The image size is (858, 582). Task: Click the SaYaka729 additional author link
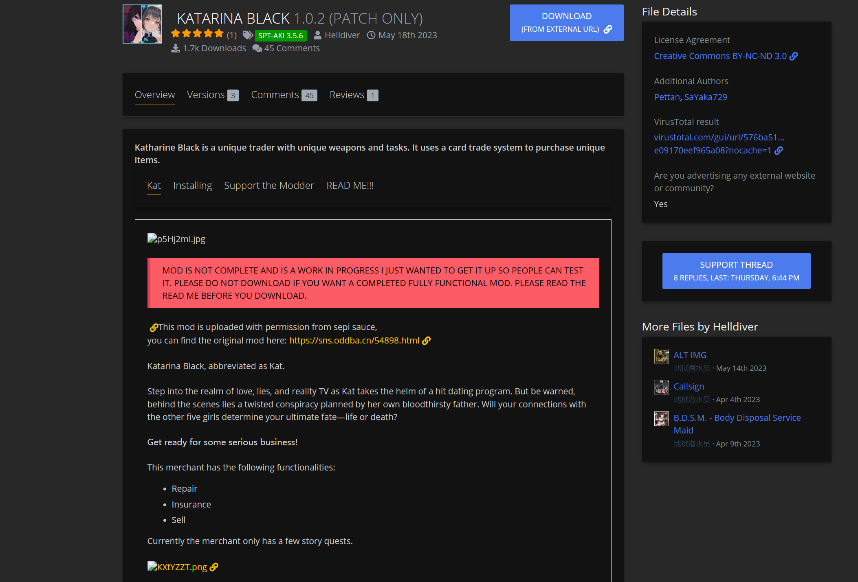point(705,97)
